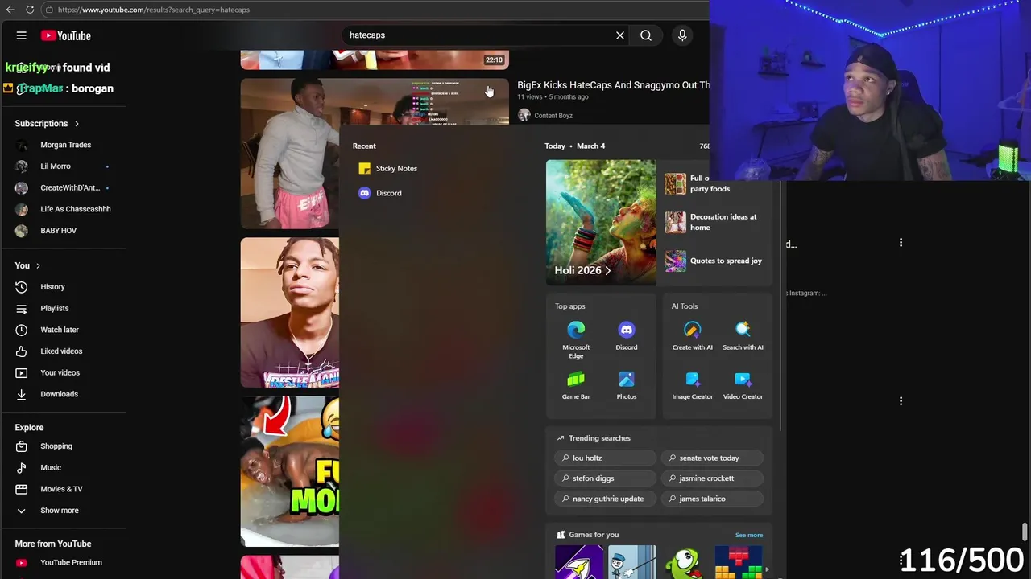Image resolution: width=1031 pixels, height=579 pixels.
Task: Open the green bird game tile
Action: point(685,562)
